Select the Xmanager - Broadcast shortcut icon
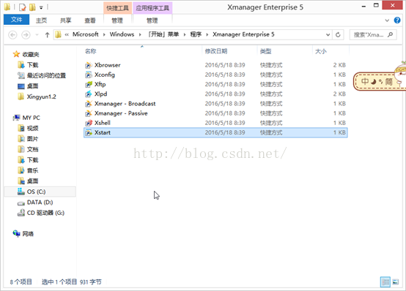 coord(89,104)
